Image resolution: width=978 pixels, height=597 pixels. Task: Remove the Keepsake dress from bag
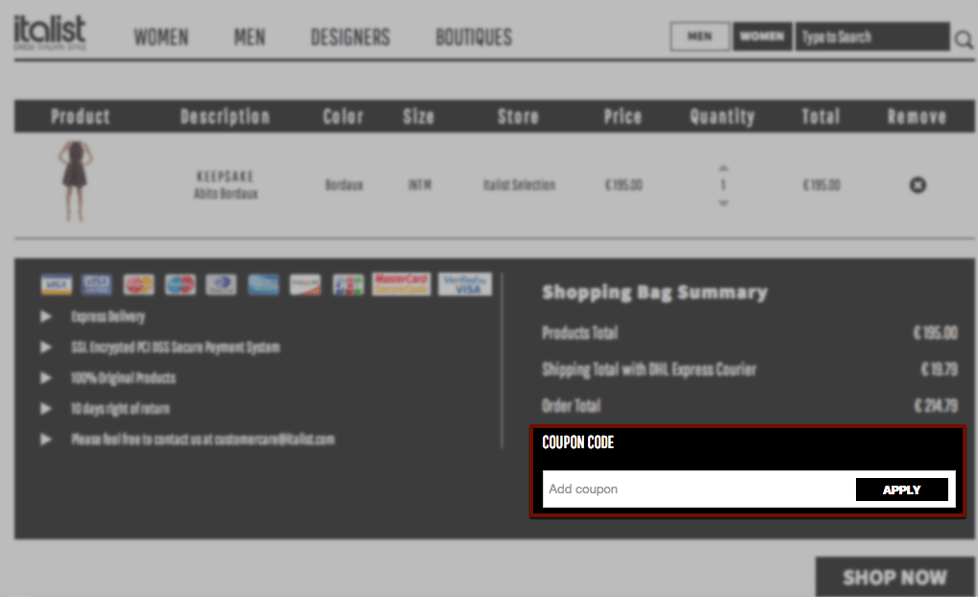917,185
